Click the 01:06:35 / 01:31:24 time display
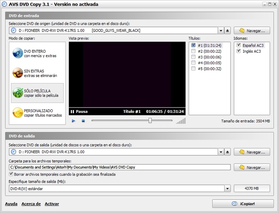 point(165,111)
